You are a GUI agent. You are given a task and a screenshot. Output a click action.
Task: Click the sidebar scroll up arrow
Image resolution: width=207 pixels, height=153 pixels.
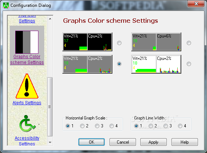[x=50, y=19]
